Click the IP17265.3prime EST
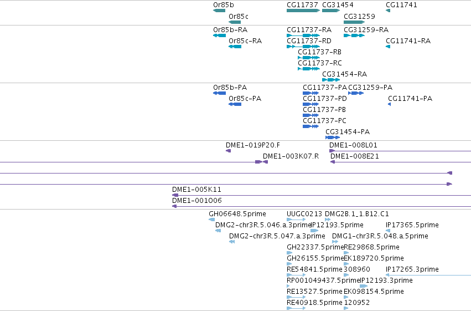Screen dimensions: 471x311 [428, 275]
